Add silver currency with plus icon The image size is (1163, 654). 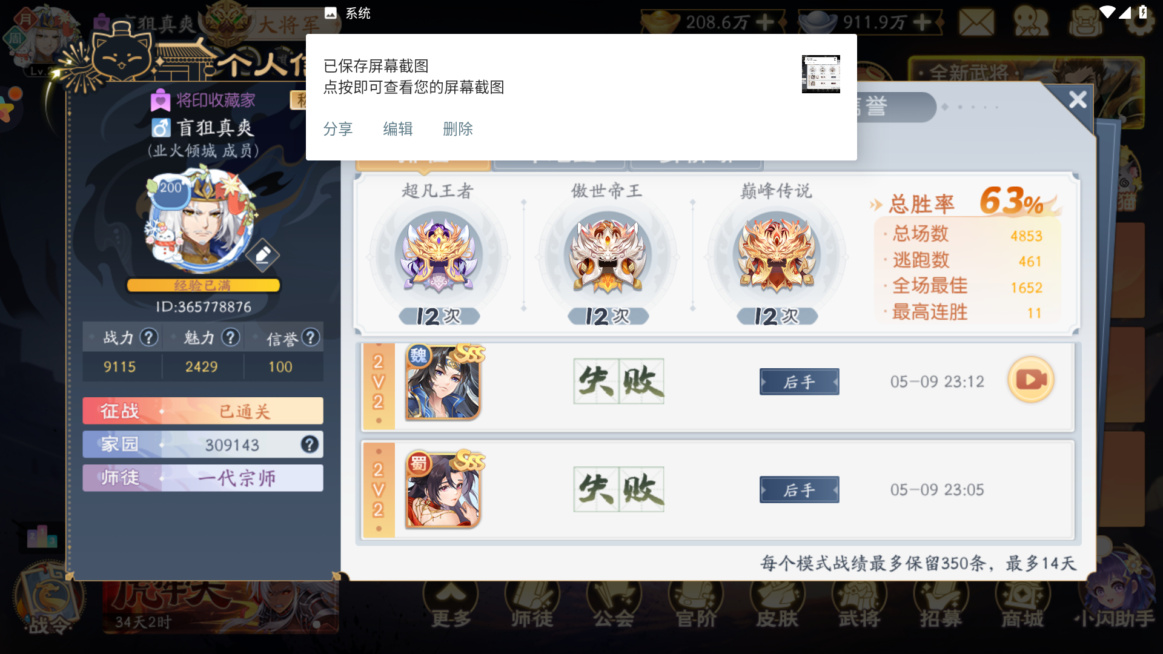point(922,22)
